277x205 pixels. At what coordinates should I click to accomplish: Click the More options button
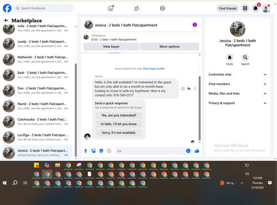point(170,46)
